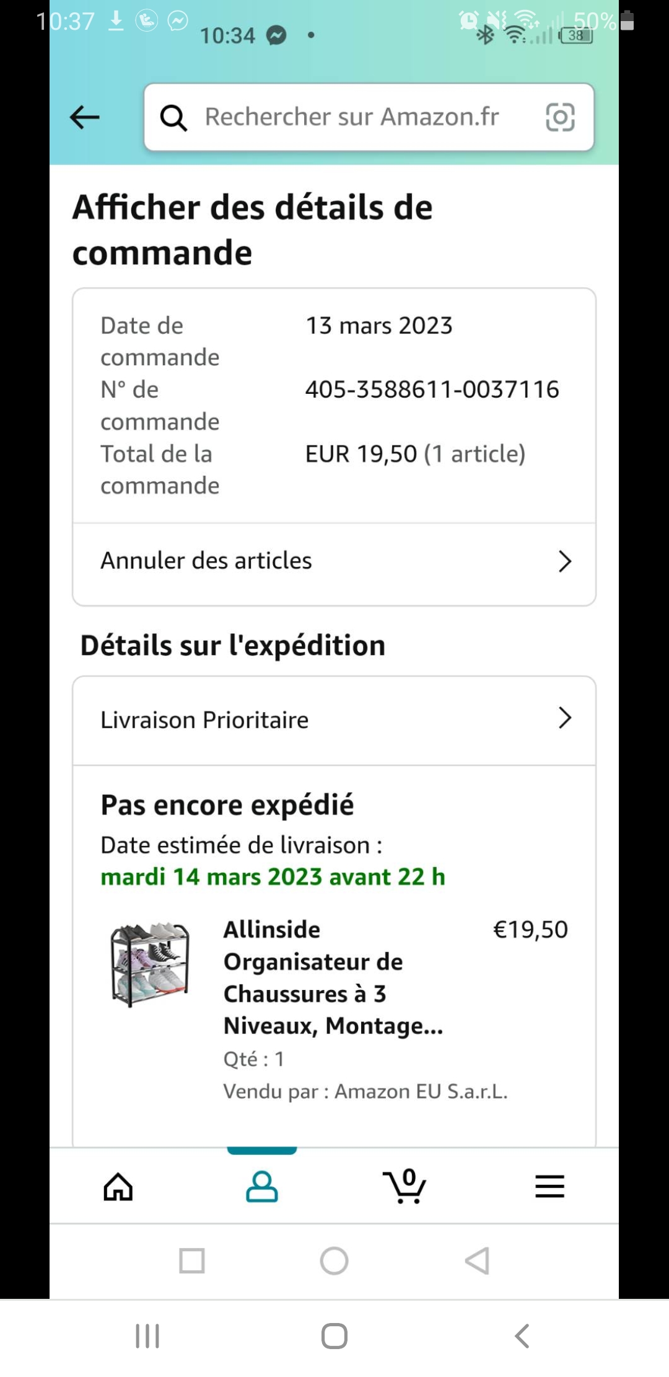Go to the Amazon home tab icon
The width and height of the screenshot is (669, 1377).
point(118,1187)
